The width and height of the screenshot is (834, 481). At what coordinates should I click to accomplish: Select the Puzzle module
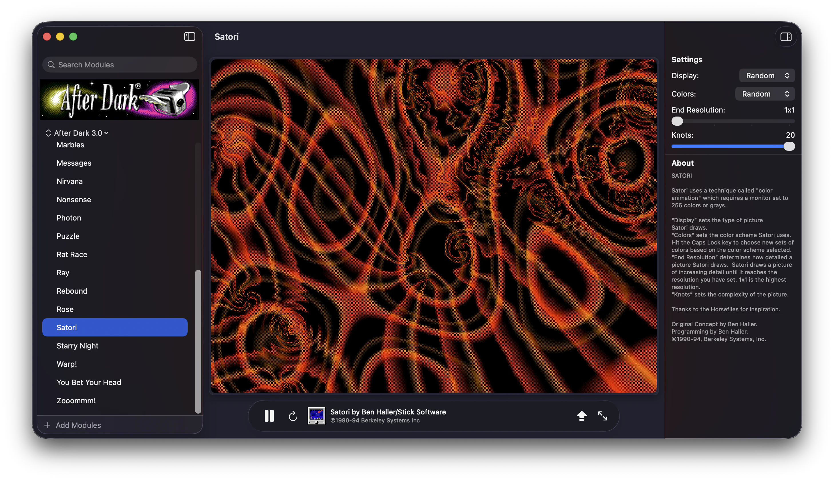point(115,236)
